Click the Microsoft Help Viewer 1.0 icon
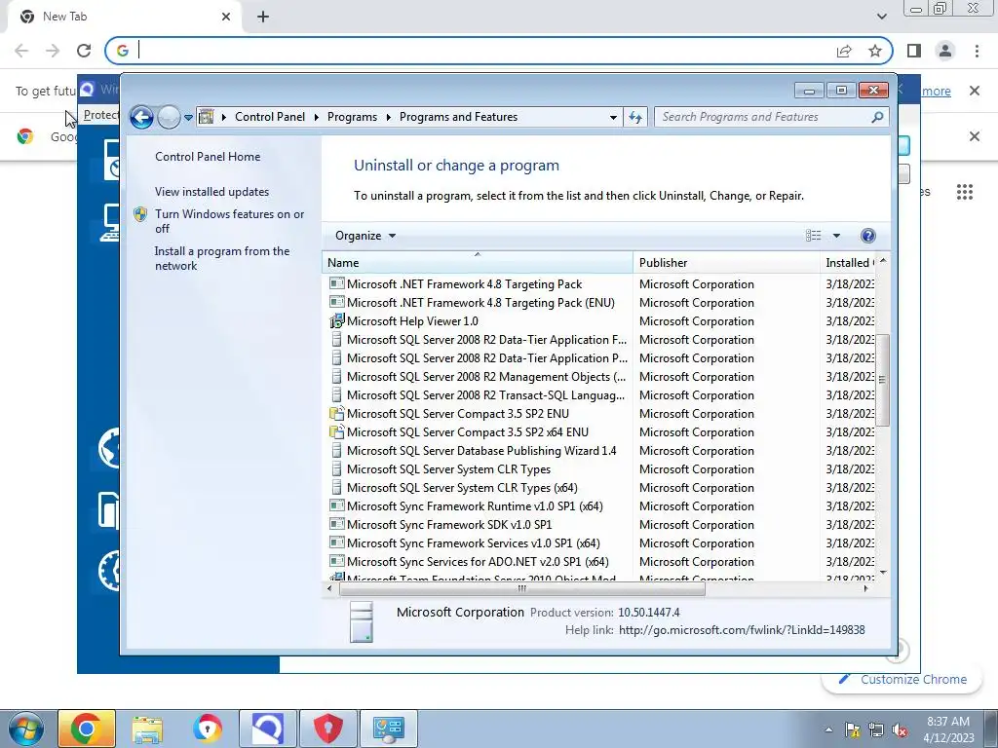998x748 pixels. 336,321
